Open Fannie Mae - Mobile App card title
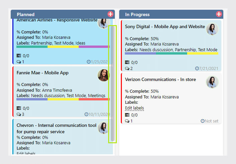236x164 pixels. coord(43,73)
